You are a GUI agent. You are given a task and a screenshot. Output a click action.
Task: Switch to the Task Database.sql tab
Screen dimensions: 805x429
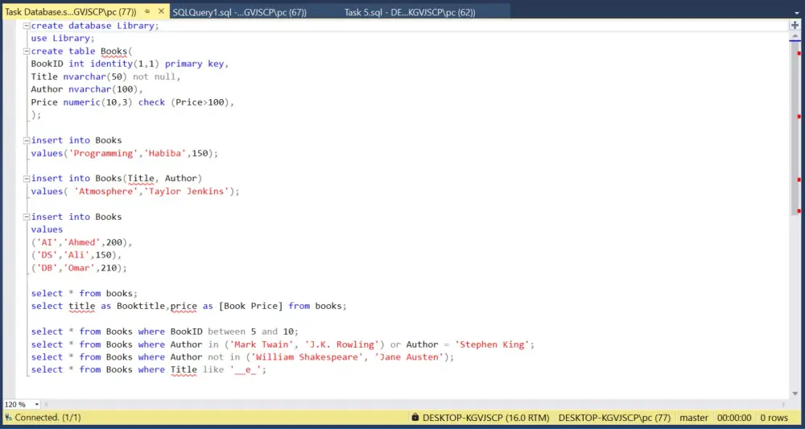(71, 12)
